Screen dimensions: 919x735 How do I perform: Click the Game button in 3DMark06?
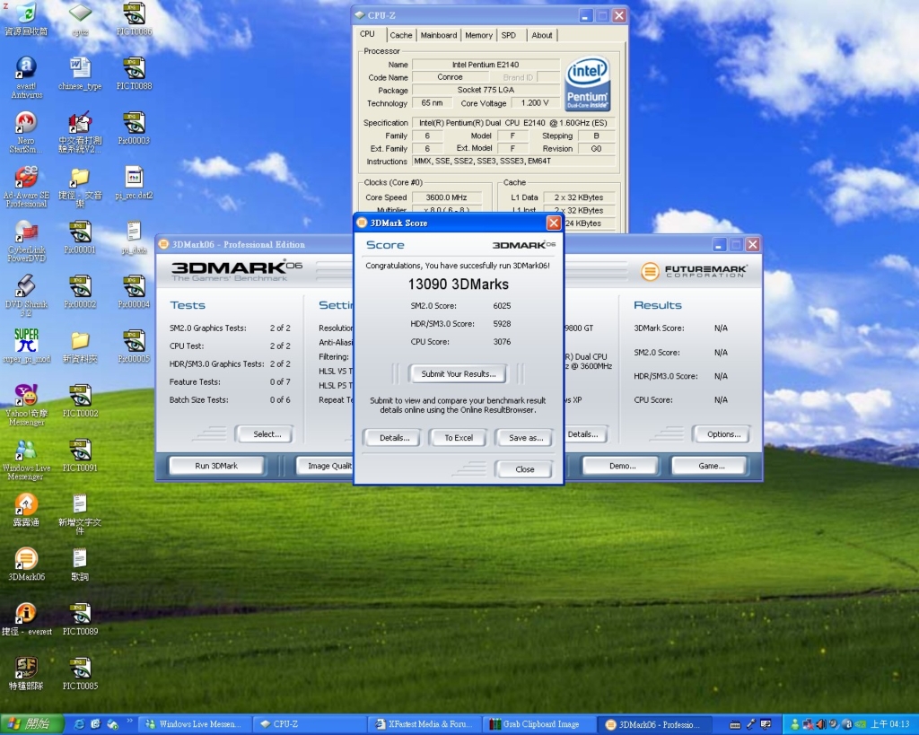pos(711,466)
